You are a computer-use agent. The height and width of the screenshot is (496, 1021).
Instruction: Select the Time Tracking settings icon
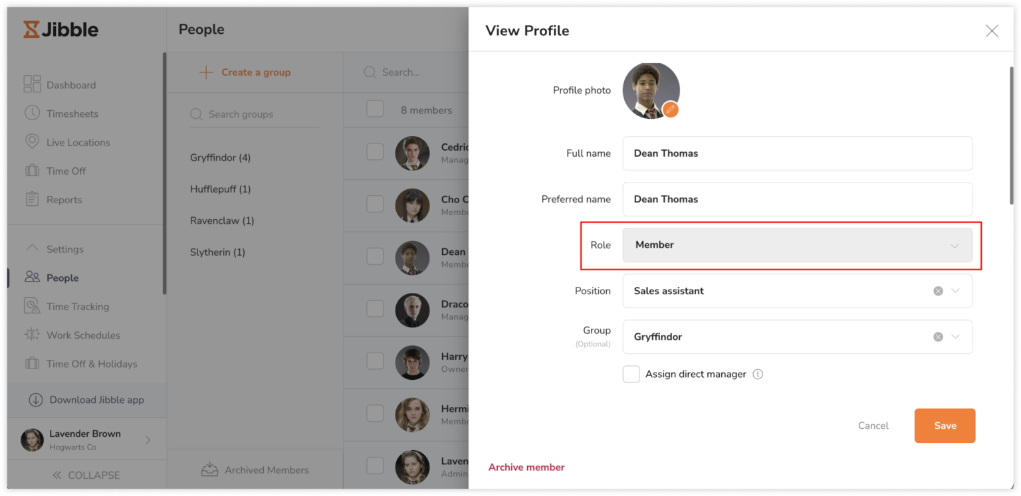[x=32, y=306]
